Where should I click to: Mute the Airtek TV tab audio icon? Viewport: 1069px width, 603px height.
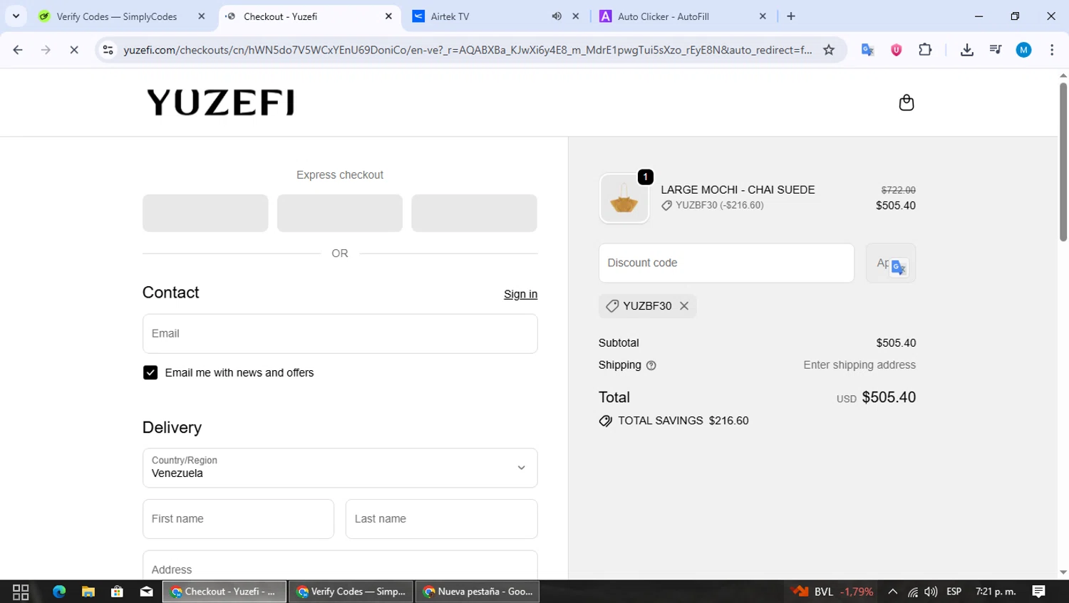point(557,16)
